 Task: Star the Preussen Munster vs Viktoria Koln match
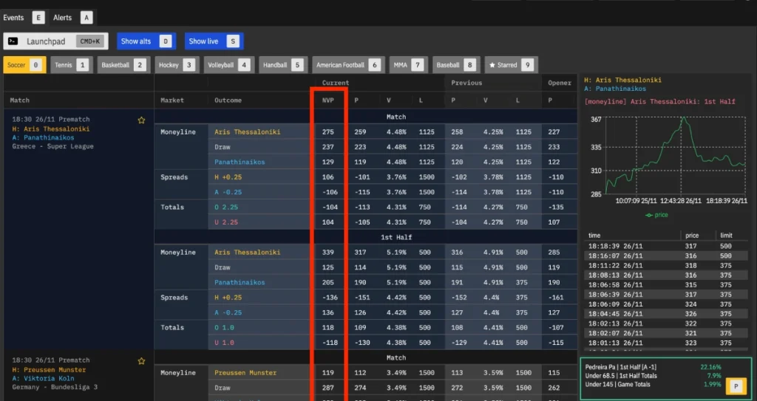coord(141,361)
